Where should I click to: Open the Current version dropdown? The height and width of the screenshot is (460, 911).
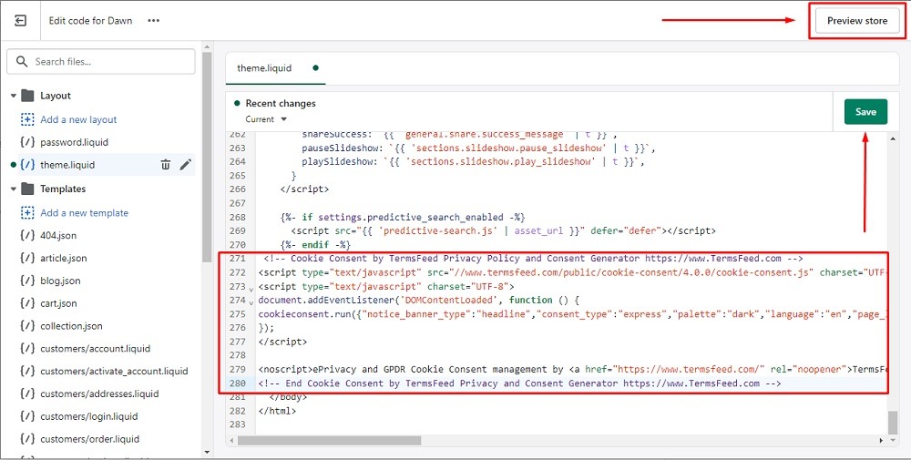(x=266, y=119)
